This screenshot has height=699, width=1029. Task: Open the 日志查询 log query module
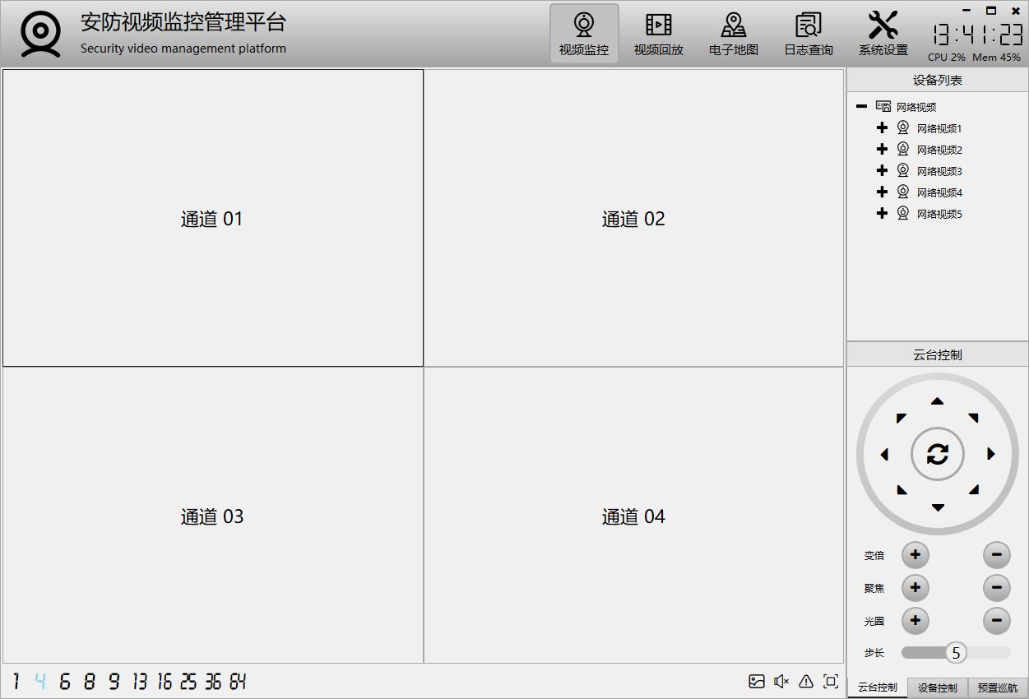[x=808, y=34]
